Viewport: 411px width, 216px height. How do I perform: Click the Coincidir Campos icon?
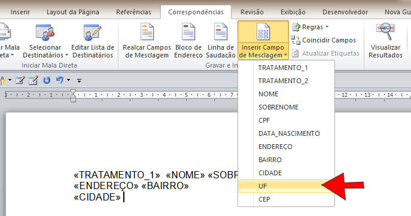click(296, 40)
